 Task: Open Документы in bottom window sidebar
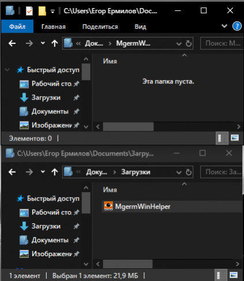(50, 240)
